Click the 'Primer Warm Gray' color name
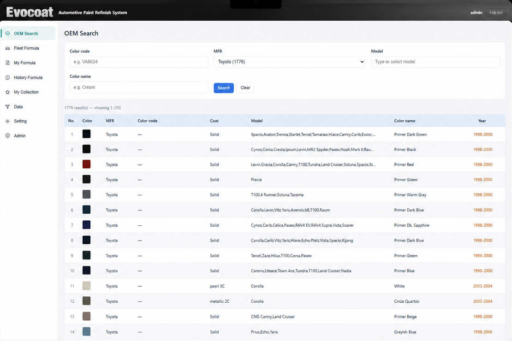 click(x=410, y=195)
